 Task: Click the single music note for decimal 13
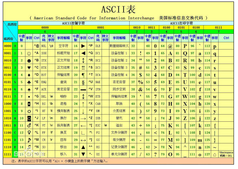[x=29, y=140]
